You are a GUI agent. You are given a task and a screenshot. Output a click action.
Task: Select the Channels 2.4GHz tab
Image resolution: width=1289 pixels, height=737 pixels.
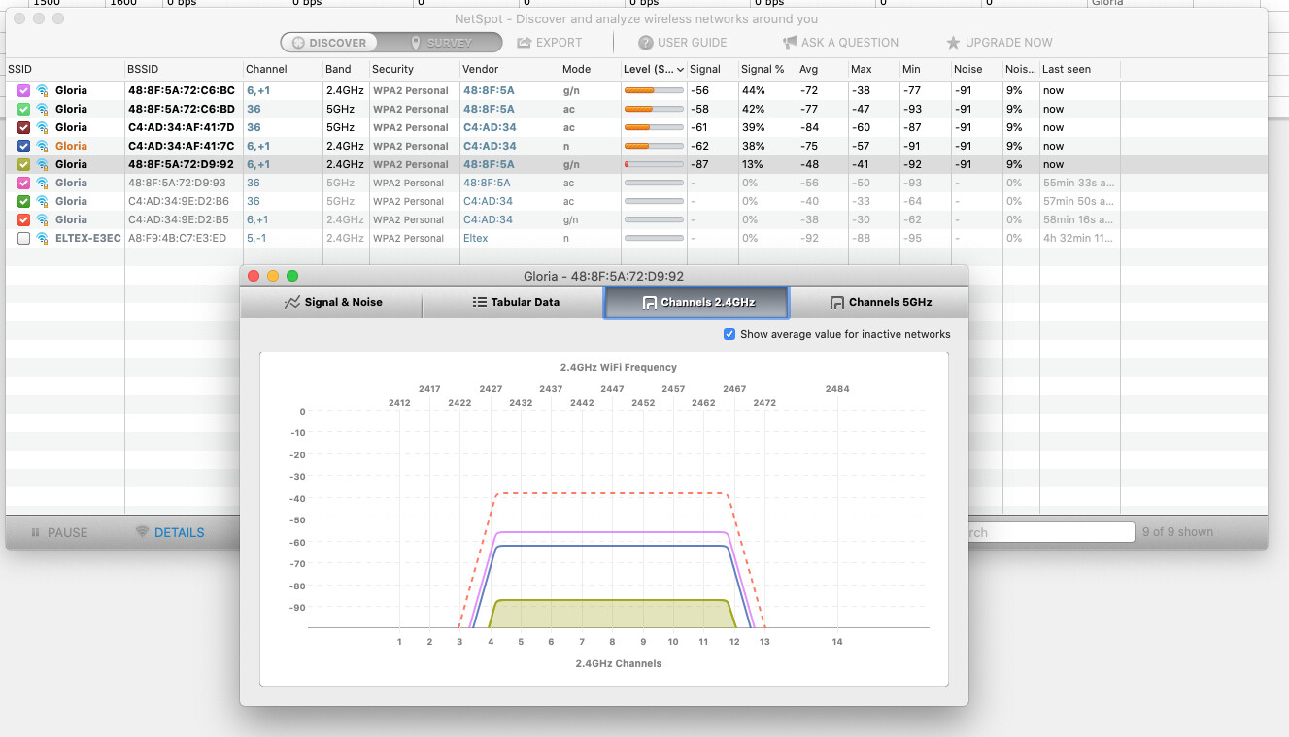[696, 303]
